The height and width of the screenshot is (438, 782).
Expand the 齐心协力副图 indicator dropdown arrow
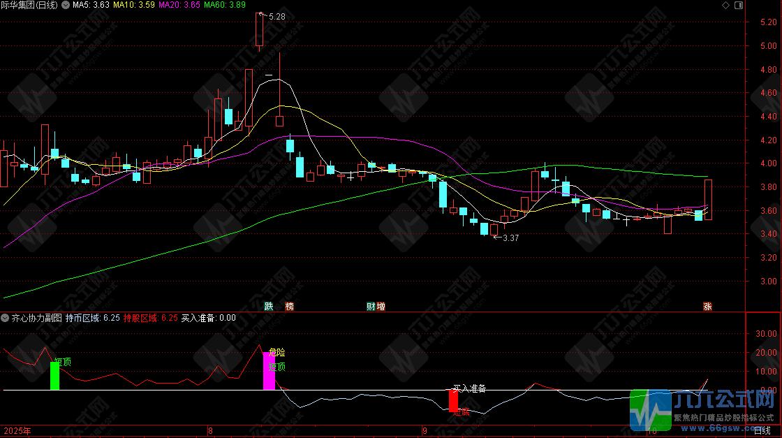click(6, 318)
